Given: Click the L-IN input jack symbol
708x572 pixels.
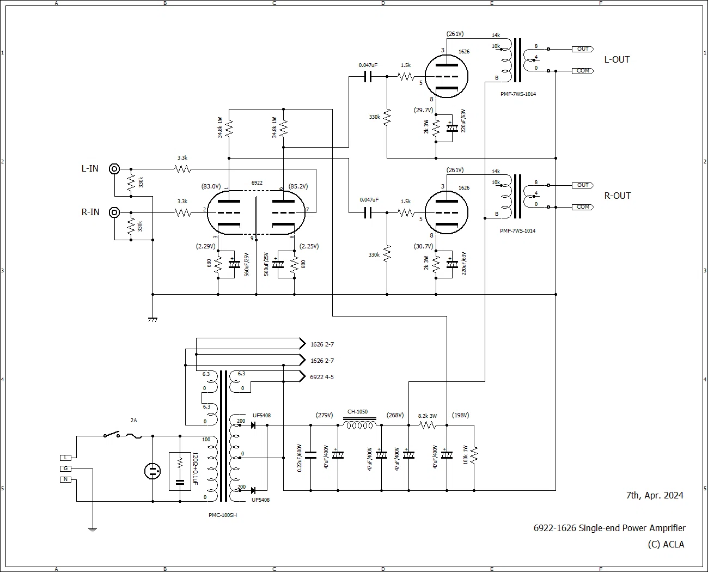Looking at the screenshot, I should [114, 169].
